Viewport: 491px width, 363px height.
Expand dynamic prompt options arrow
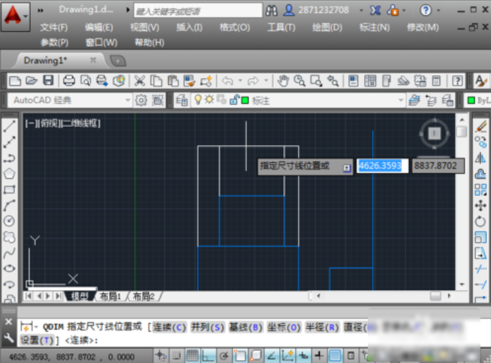click(x=346, y=167)
